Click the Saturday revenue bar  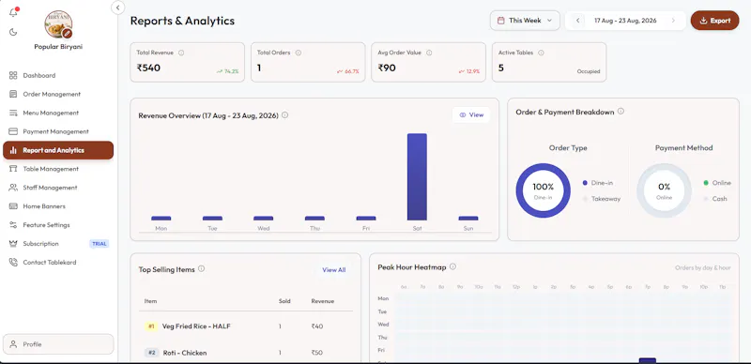[417, 176]
